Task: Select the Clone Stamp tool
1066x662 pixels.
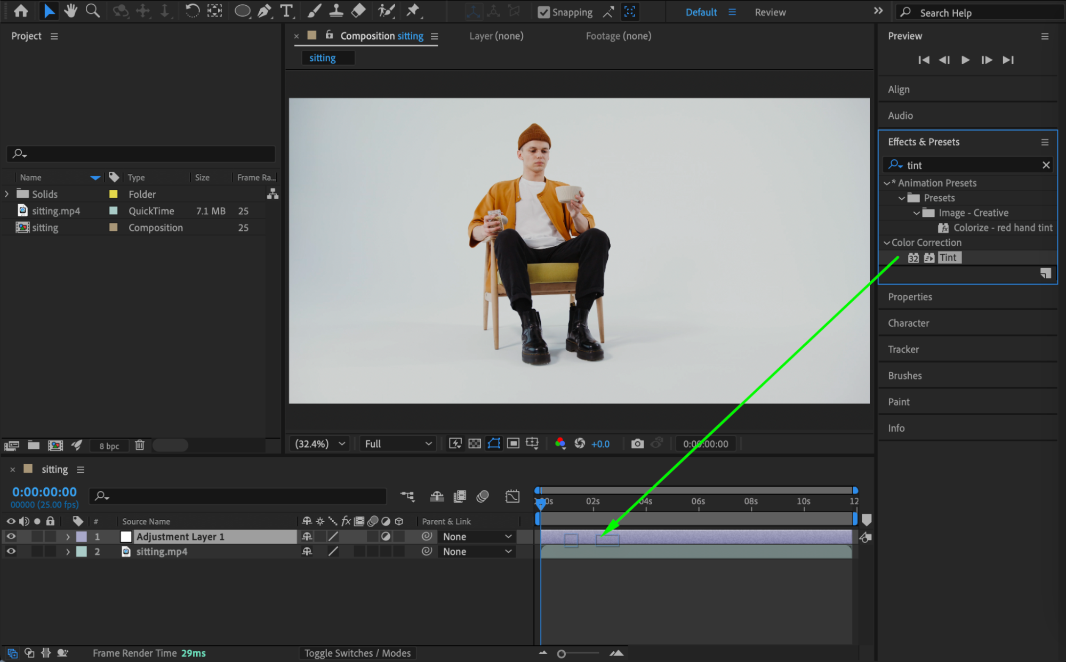Action: tap(336, 11)
